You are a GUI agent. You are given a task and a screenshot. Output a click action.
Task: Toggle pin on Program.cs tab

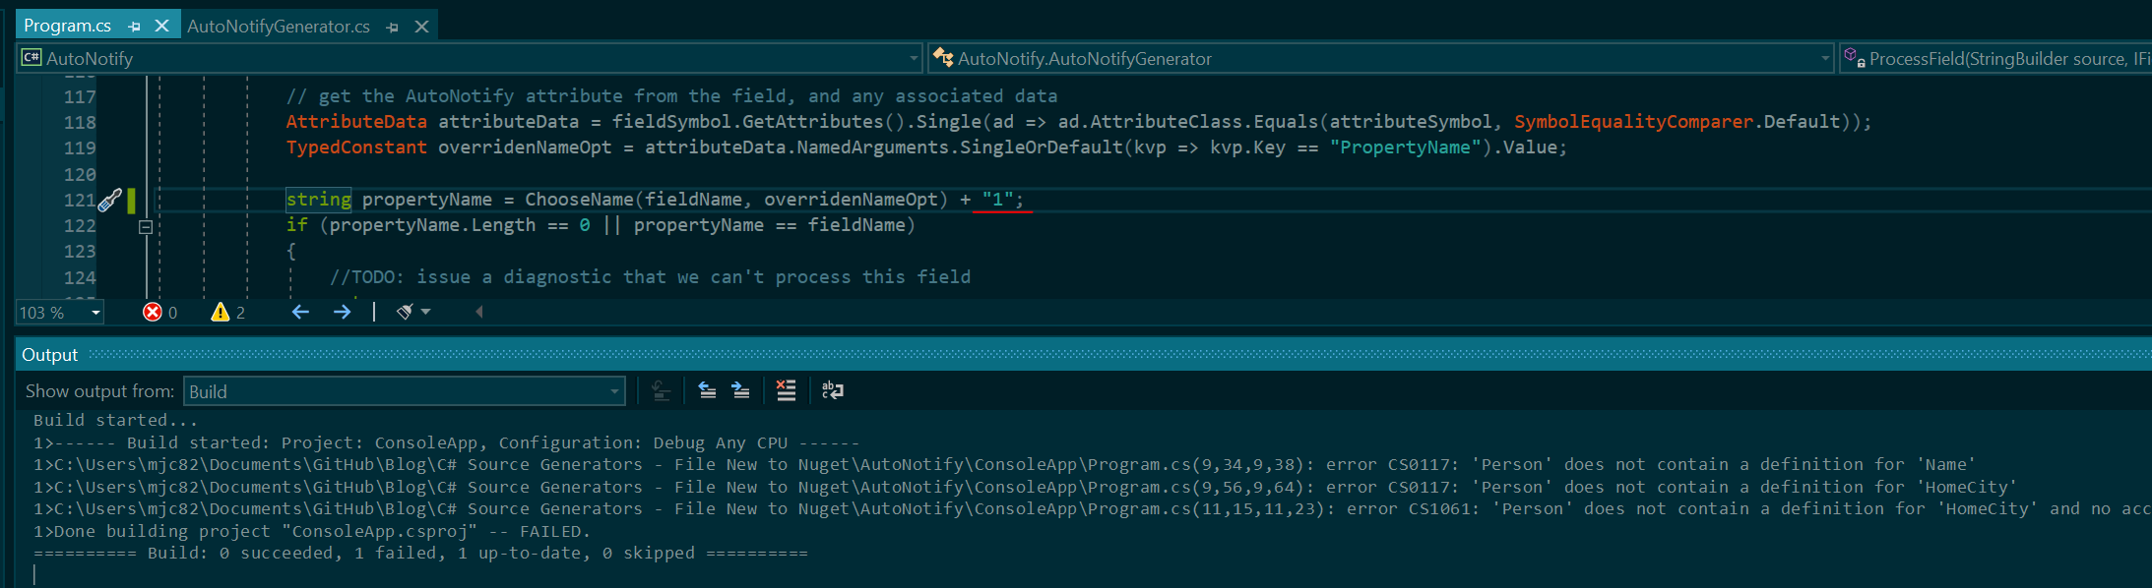(x=135, y=27)
